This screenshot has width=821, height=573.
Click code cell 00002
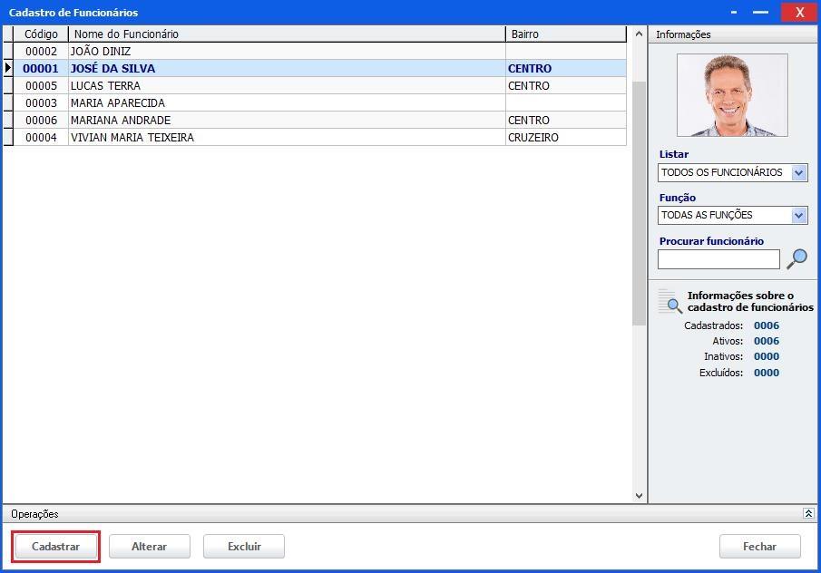[x=41, y=52]
